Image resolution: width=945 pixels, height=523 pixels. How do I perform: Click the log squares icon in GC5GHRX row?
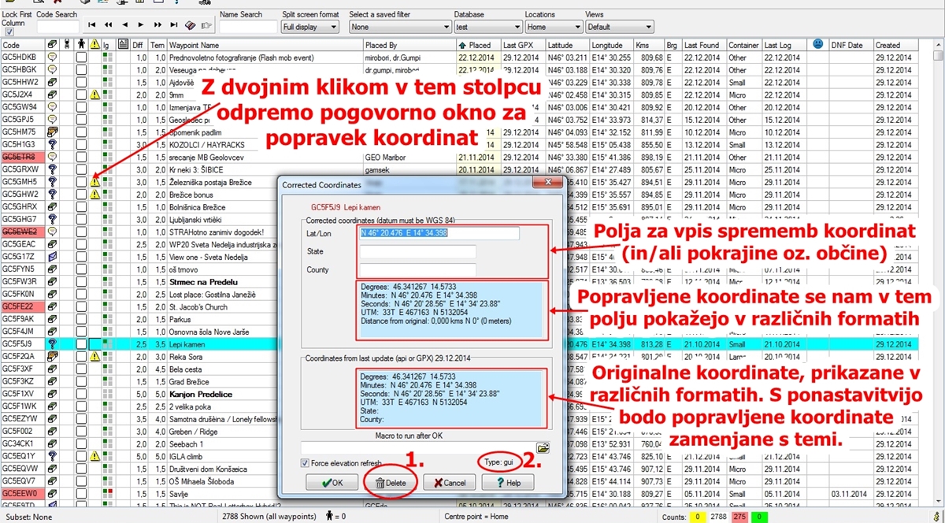point(108,206)
